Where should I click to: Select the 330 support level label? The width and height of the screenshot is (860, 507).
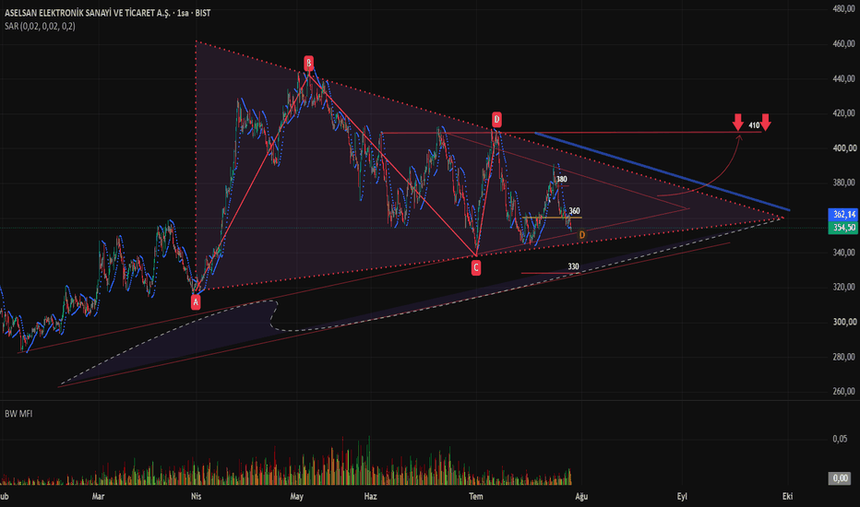click(x=573, y=266)
